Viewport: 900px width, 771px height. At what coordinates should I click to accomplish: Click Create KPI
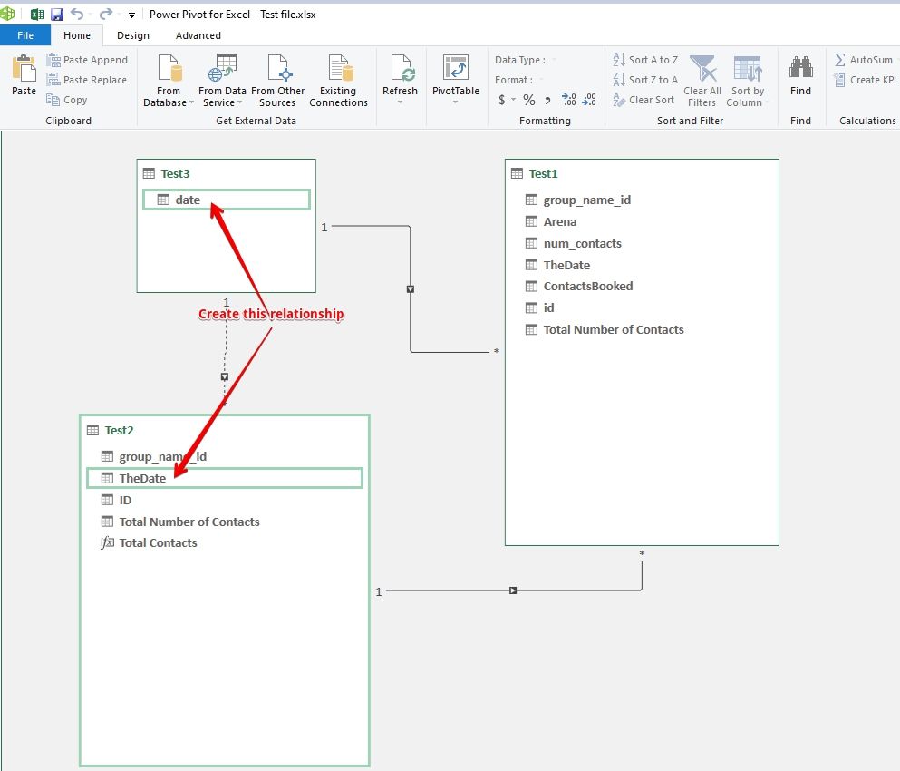(x=865, y=80)
